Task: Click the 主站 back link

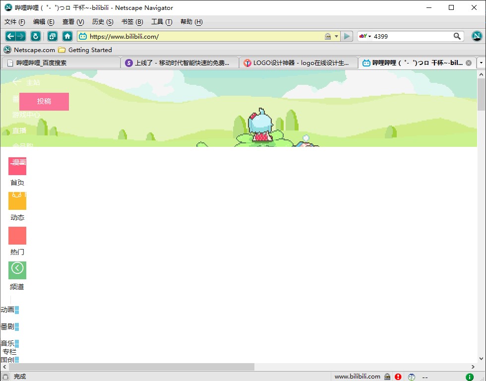Action: coord(27,82)
